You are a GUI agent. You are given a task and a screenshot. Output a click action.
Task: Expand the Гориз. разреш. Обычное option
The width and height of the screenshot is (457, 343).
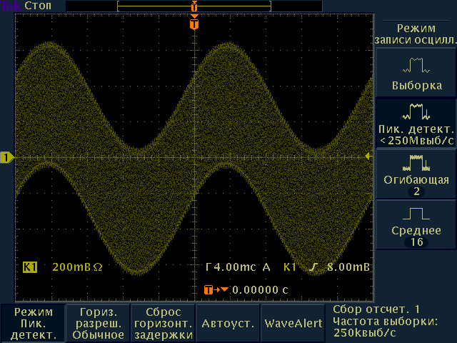pos(96,323)
